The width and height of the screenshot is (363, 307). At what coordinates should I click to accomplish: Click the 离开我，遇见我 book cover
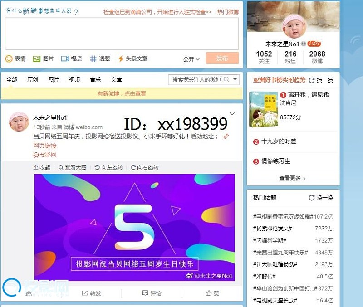pyautogui.click(x=264, y=109)
